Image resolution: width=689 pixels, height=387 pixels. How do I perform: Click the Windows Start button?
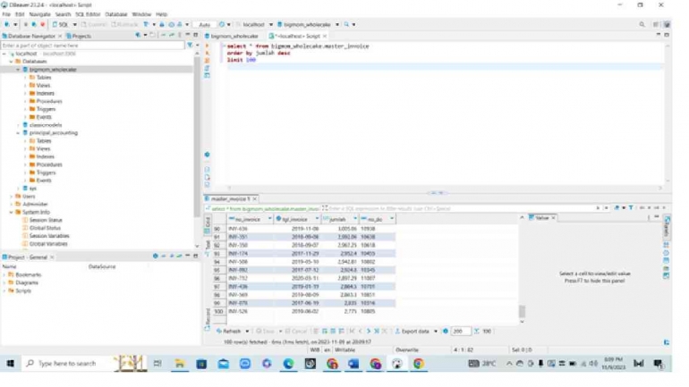point(10,363)
